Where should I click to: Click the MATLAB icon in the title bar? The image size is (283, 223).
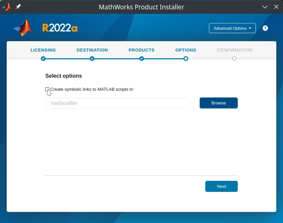coord(7,7)
